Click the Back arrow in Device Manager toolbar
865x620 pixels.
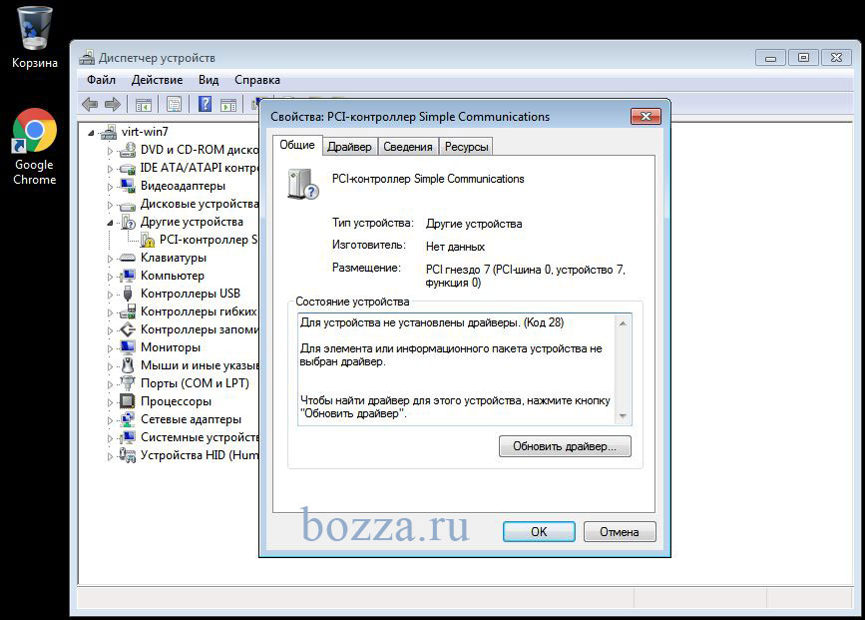(90, 104)
